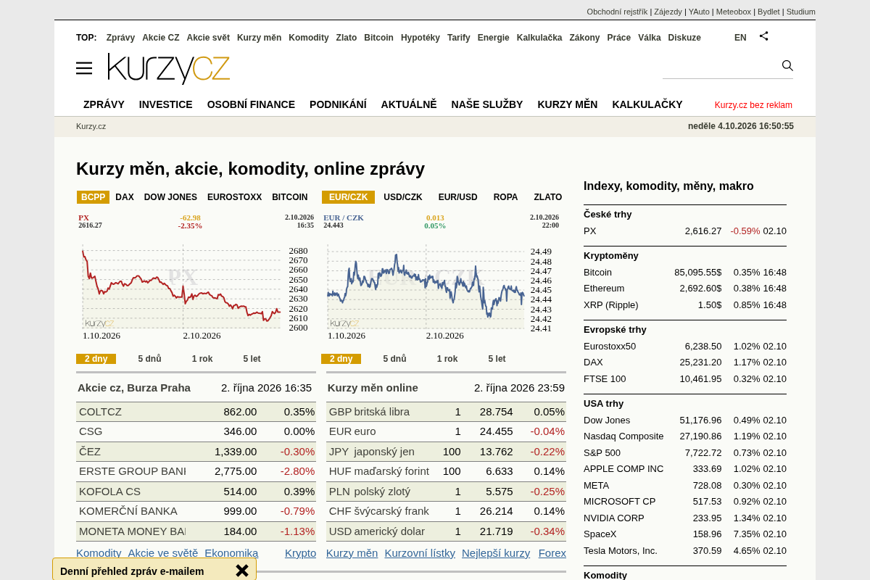Screen dimensions: 870x580
Task: Set EUR/CZK chart range to 5 dnů
Action: (395, 359)
